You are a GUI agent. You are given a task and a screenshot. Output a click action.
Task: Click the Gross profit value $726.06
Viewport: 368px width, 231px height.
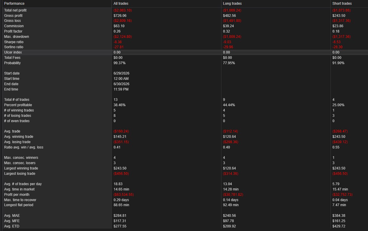(120, 16)
